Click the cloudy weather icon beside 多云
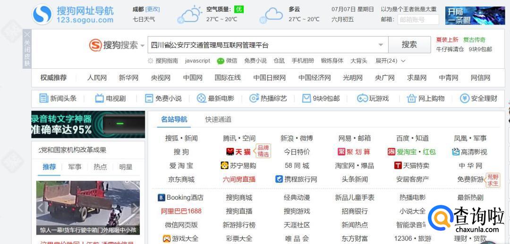 (272, 16)
